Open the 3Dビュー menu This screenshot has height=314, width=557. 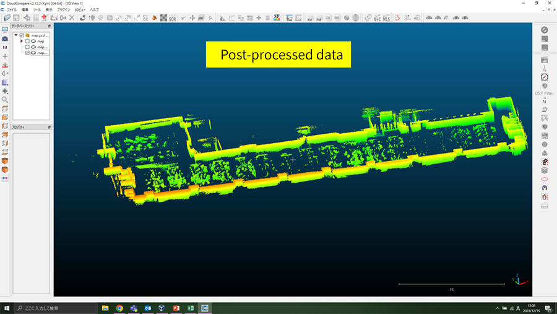pyautogui.click(x=80, y=10)
